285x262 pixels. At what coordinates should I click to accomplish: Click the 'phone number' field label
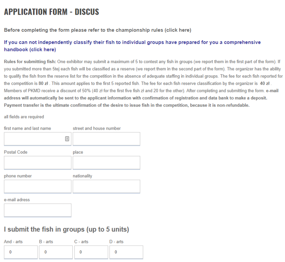click(x=18, y=176)
